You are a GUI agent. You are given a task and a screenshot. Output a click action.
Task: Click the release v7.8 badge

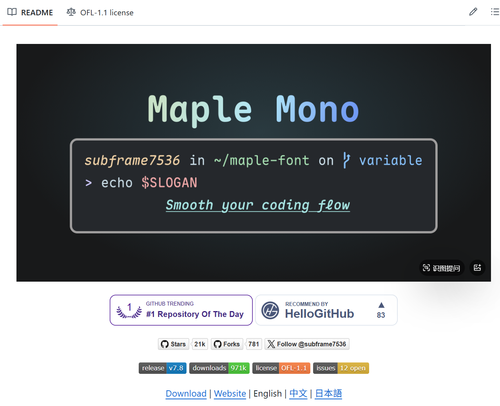(x=162, y=368)
